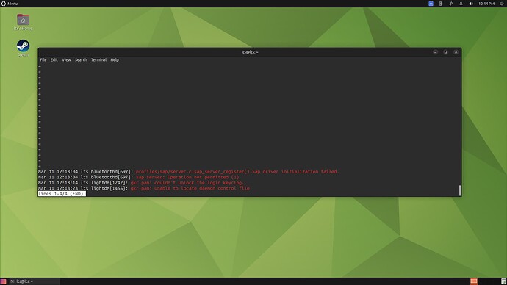The width and height of the screenshot is (507, 285).
Task: Open the Edit menu in terminal
Action: 54,59
